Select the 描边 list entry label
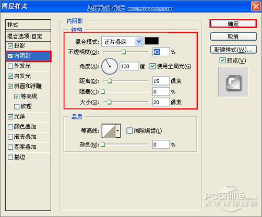 coord(19,157)
